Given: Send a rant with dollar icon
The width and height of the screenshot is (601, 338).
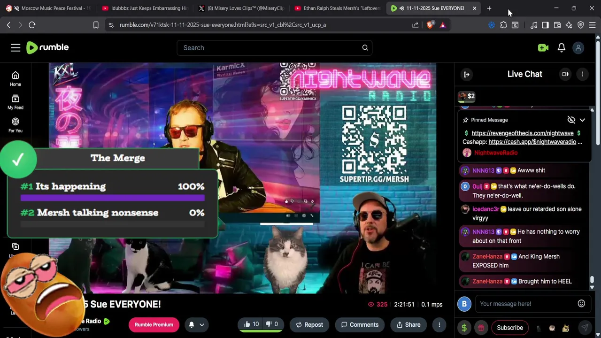Looking at the screenshot, I should click(464, 328).
